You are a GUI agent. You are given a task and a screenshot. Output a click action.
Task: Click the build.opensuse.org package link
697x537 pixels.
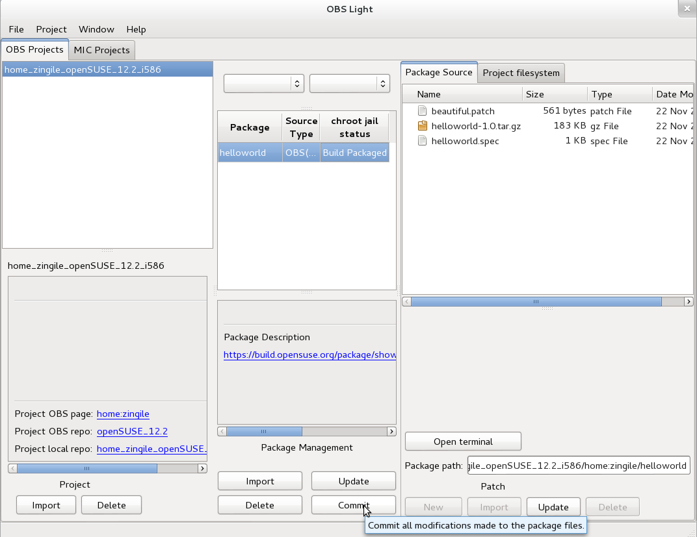point(309,355)
